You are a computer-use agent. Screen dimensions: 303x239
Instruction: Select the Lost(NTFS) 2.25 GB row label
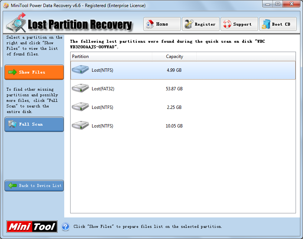click(102, 107)
